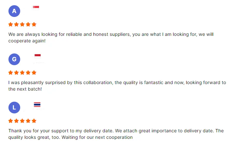Click the purple "A" reviewer avatar
The width and height of the screenshot is (251, 146).
click(x=14, y=11)
